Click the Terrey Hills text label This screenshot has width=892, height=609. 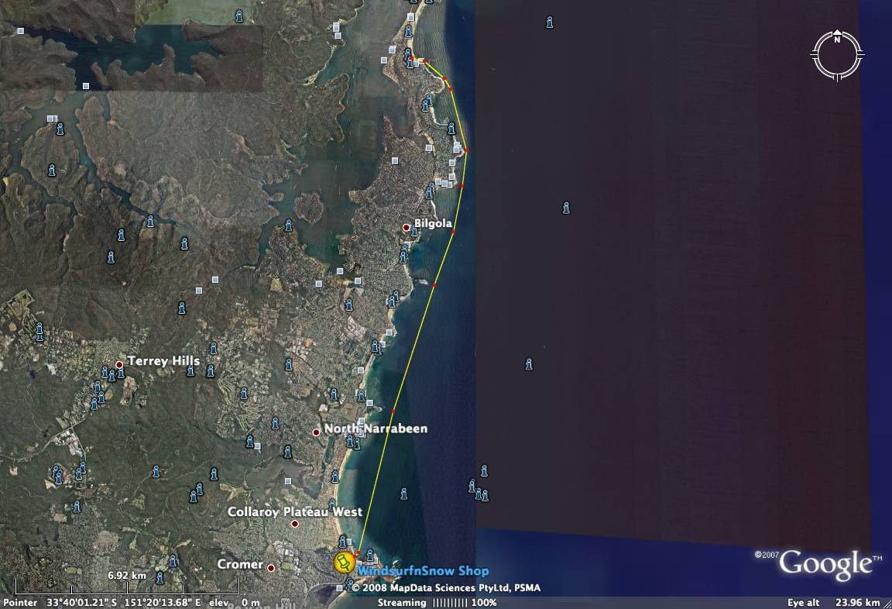coord(163,361)
